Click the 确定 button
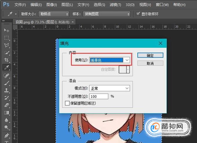This screenshot has height=143, width=197. coord(150,55)
